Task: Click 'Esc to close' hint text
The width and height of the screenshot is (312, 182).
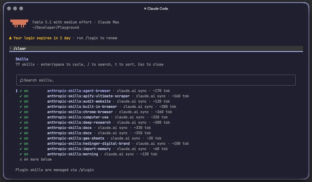Action: 151,64
